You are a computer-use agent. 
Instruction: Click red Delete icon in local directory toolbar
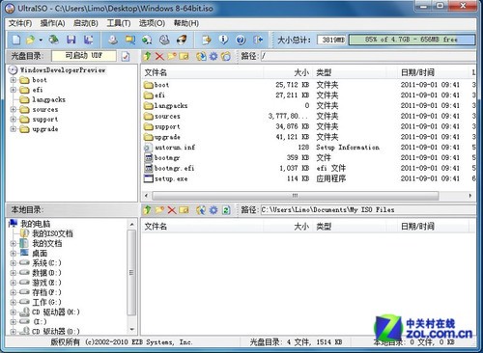click(172, 210)
